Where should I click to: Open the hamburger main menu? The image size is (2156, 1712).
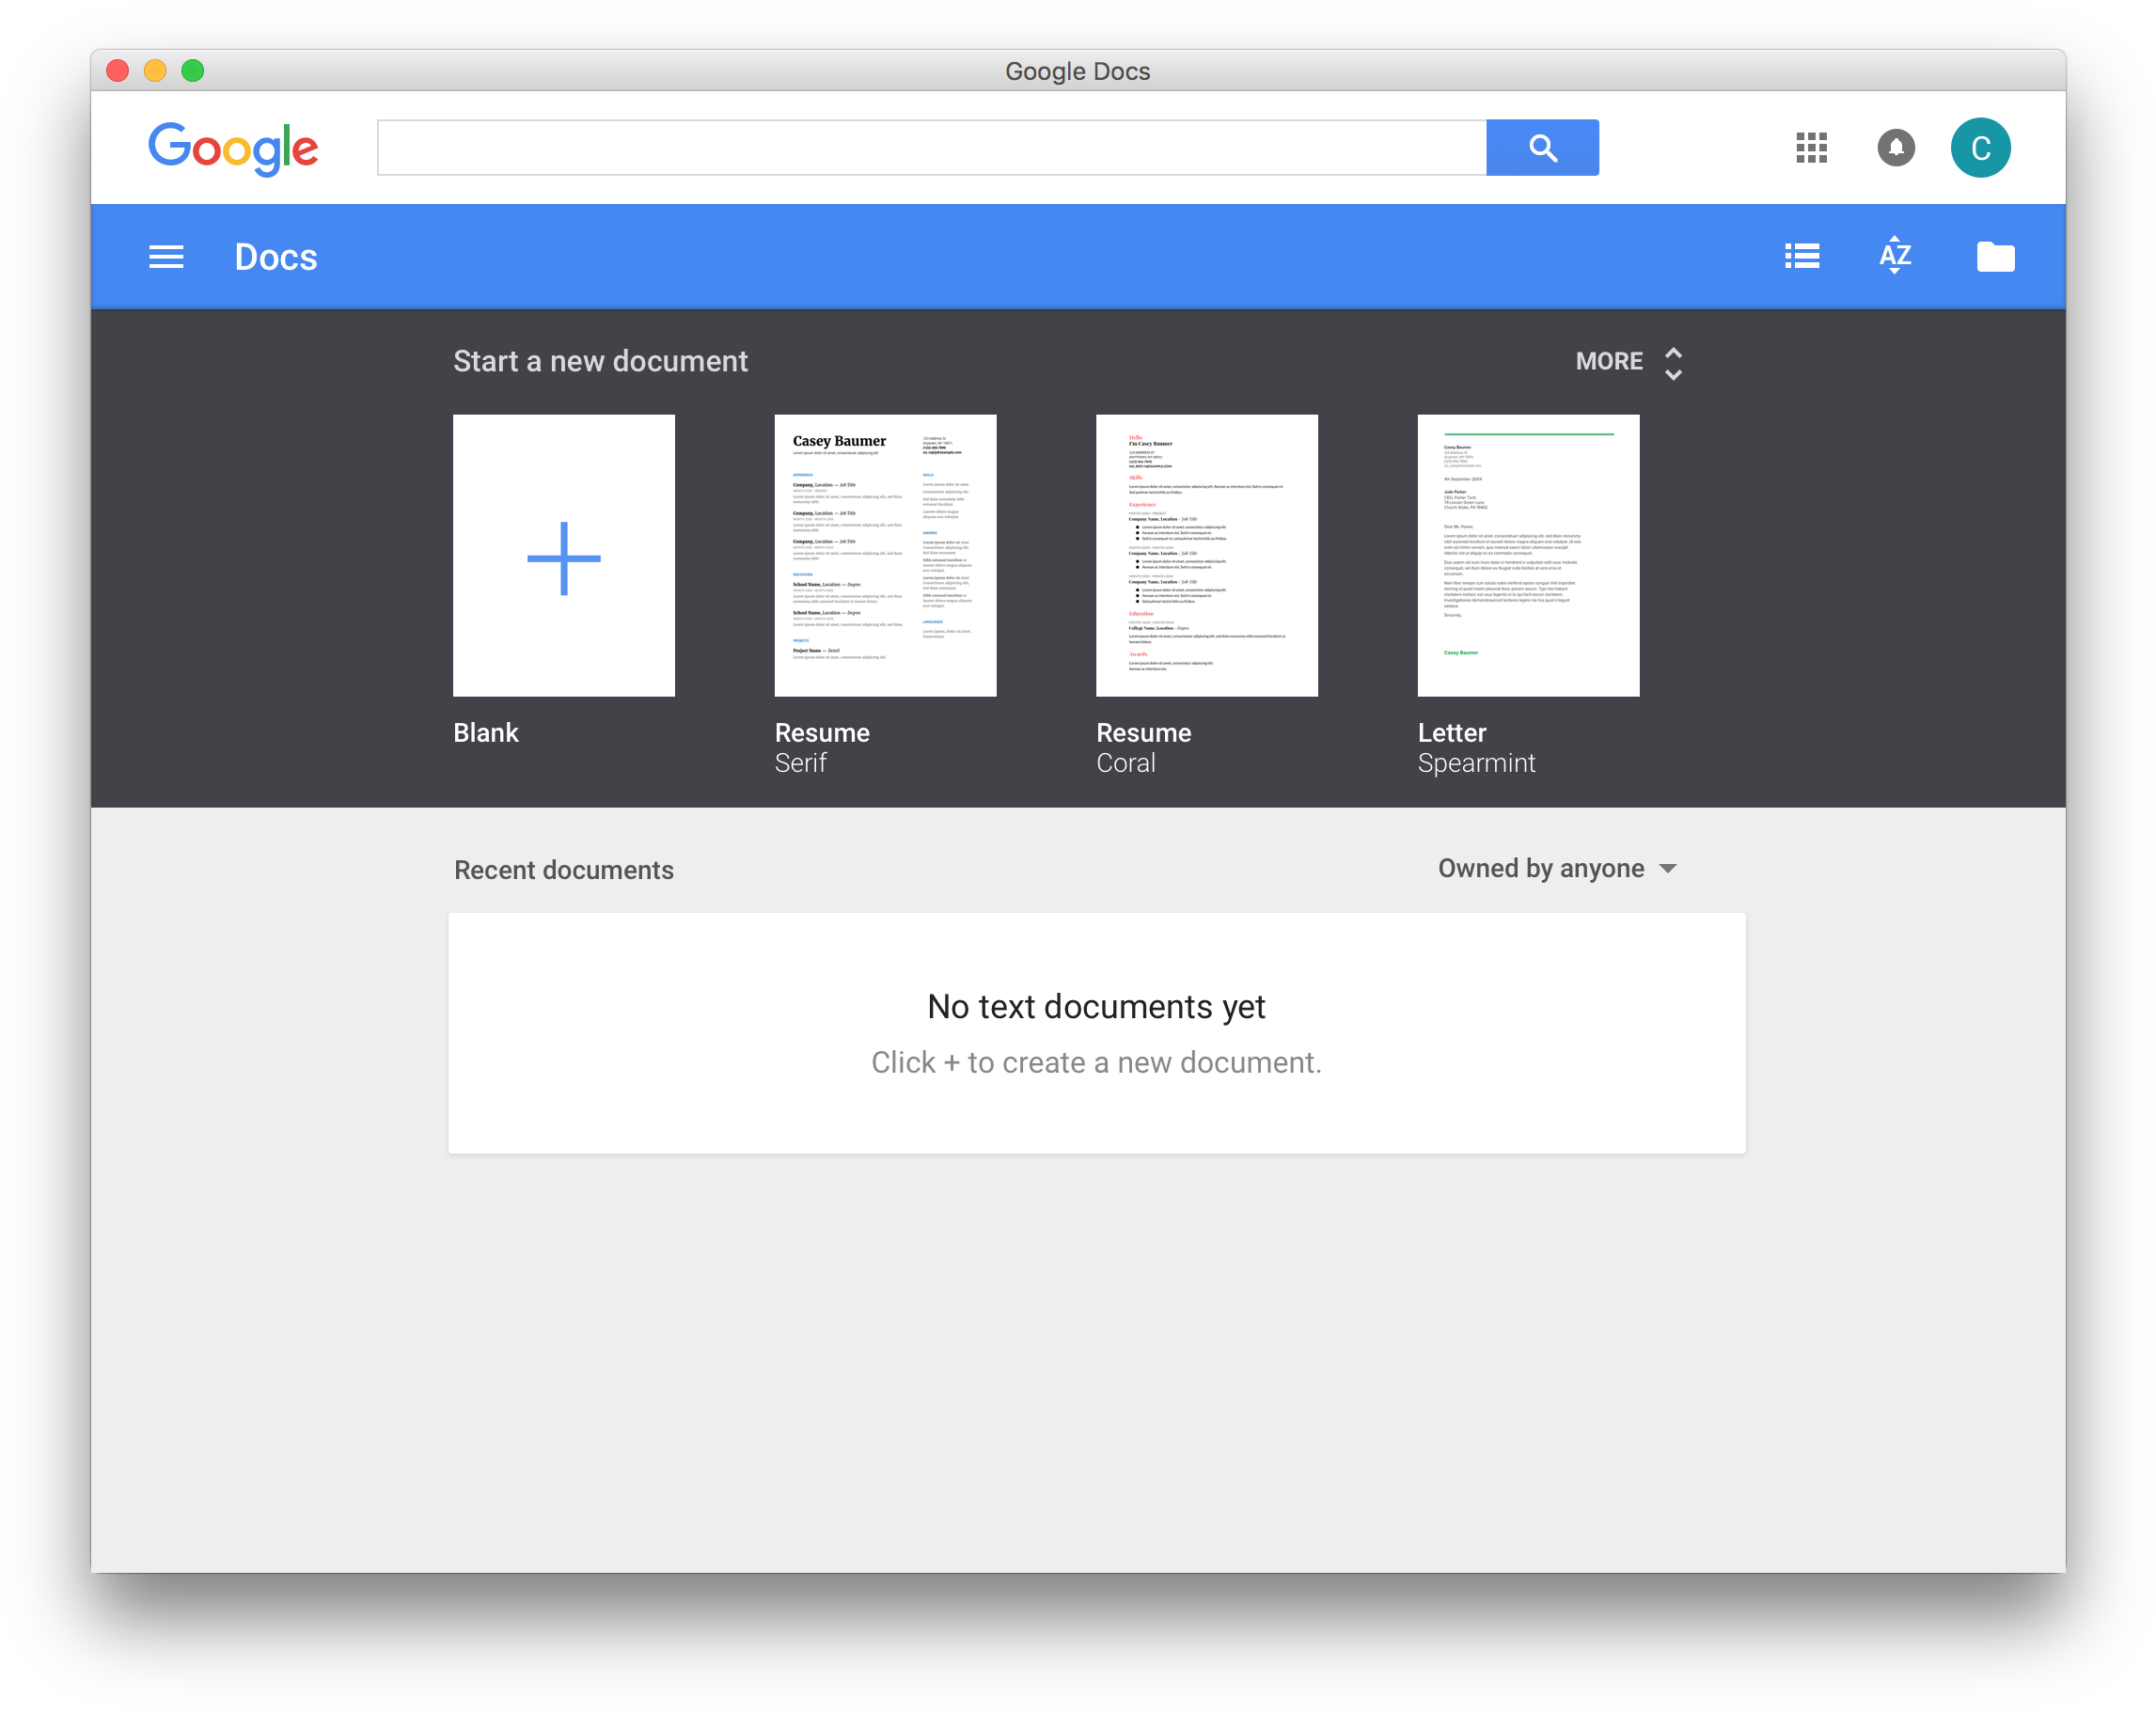point(166,257)
